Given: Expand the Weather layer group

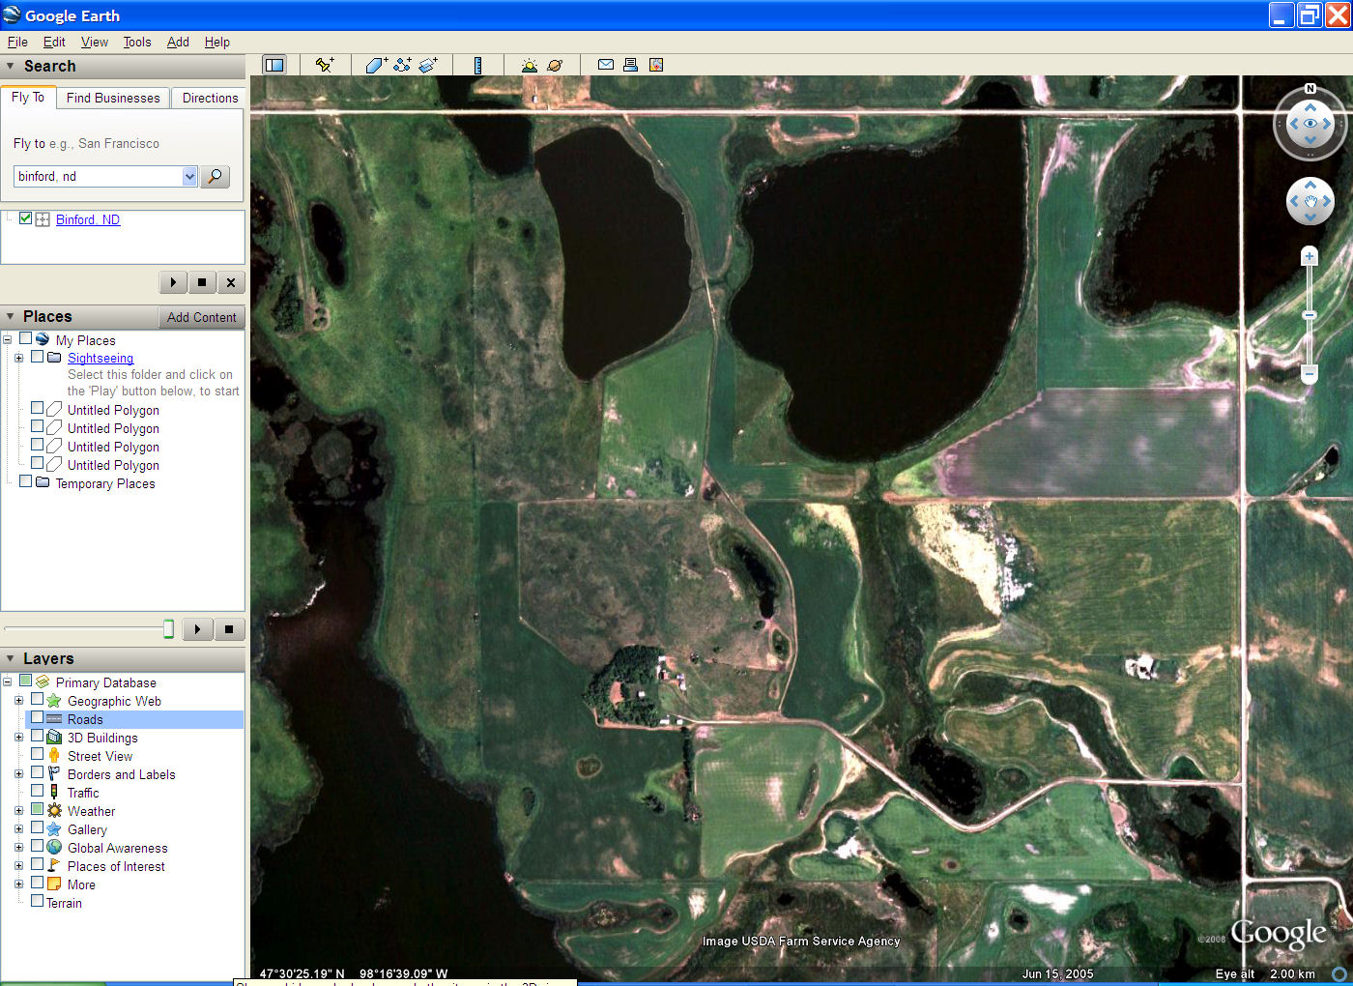Looking at the screenshot, I should (x=18, y=811).
